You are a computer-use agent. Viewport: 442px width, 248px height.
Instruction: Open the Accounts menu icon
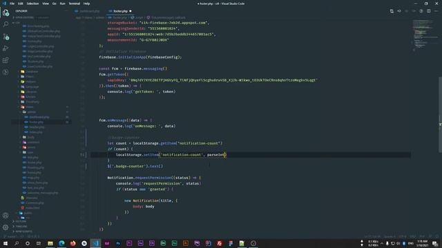[x=6, y=216]
